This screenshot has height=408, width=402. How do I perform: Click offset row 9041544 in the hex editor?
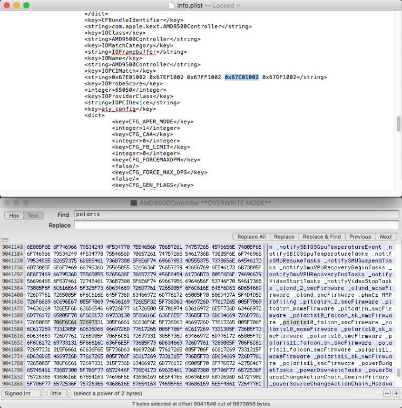12,323
